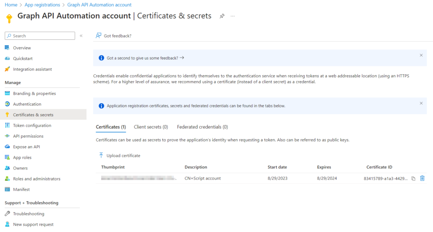Open the Owners page
This screenshot has height=232, width=433.
[x=20, y=168]
